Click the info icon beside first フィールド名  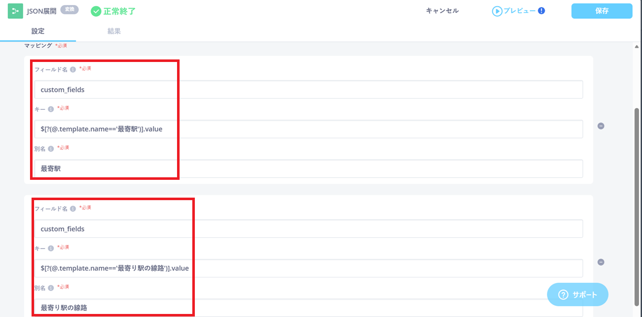[73, 70]
